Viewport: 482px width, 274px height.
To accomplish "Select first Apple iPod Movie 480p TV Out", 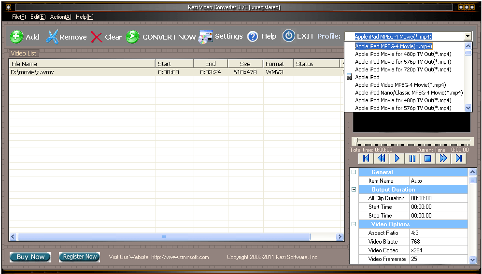I will tap(403, 54).
